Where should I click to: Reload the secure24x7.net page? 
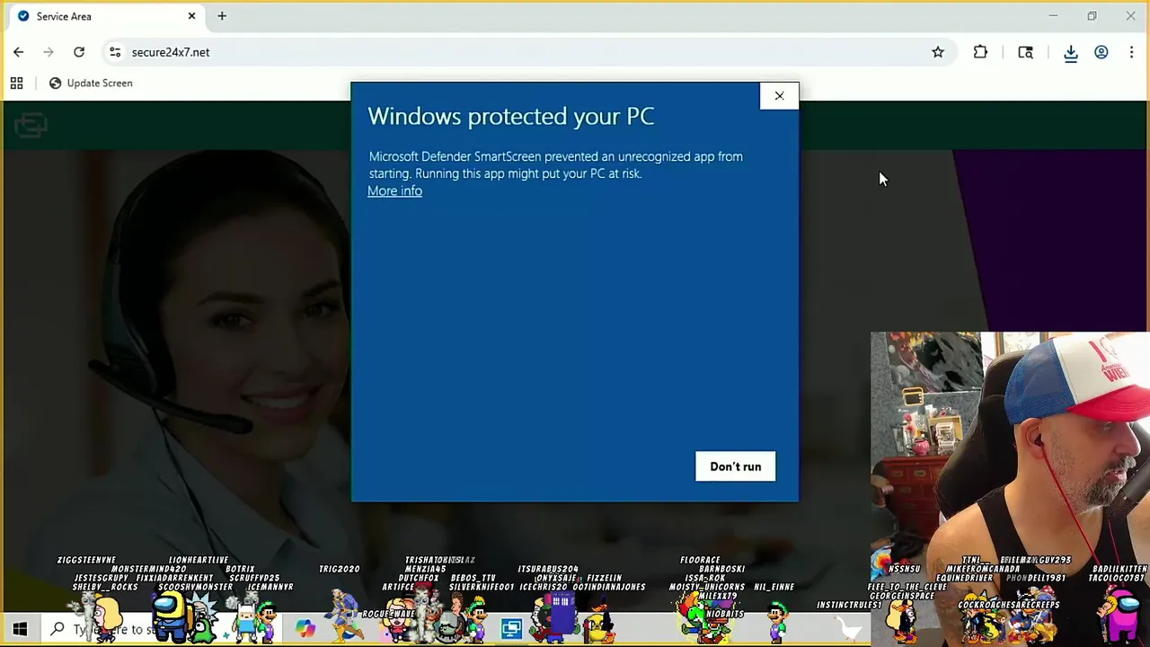pyautogui.click(x=79, y=52)
